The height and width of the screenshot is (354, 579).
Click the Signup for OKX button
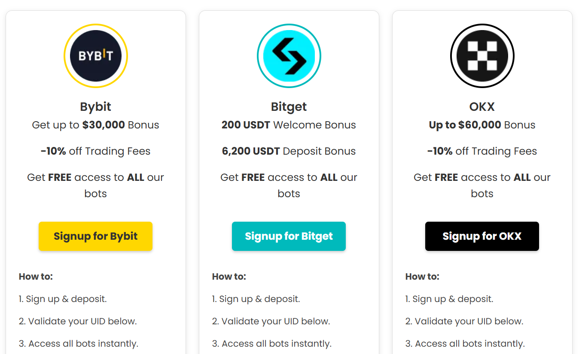point(482,236)
